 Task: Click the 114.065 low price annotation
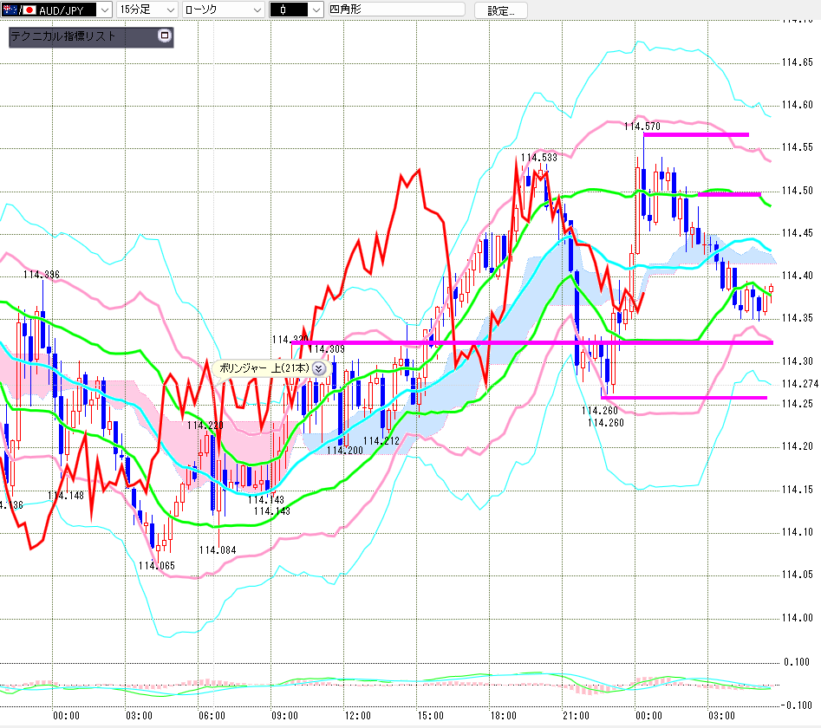tap(157, 566)
